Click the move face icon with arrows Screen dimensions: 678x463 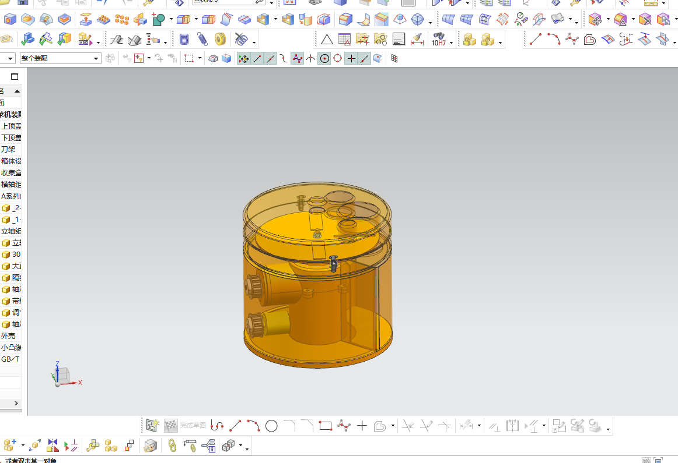click(595, 19)
